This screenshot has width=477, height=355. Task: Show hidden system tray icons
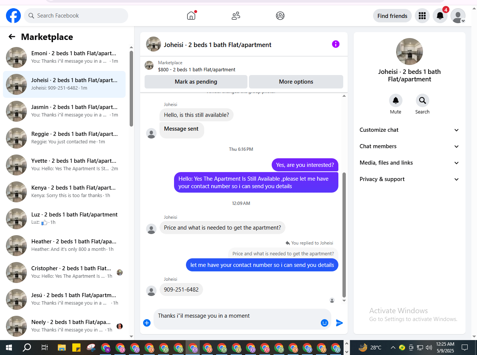[x=393, y=348]
